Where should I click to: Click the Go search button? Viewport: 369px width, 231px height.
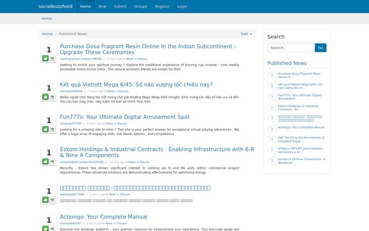point(320,48)
